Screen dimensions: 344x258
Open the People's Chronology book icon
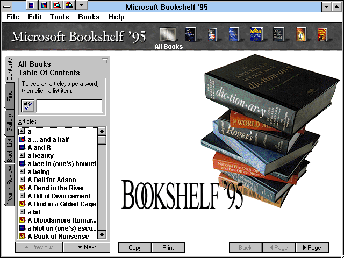[301, 34]
